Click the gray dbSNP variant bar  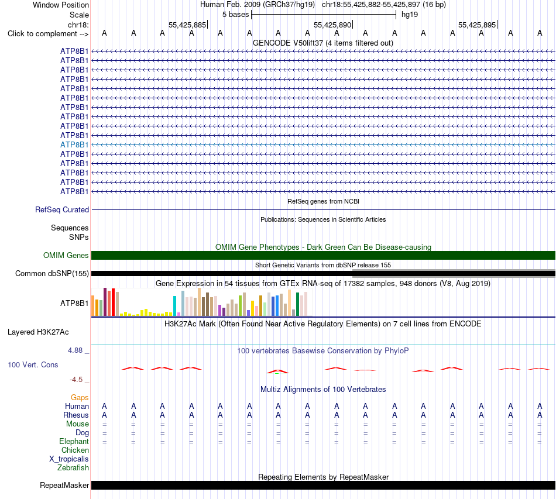click(454, 273)
